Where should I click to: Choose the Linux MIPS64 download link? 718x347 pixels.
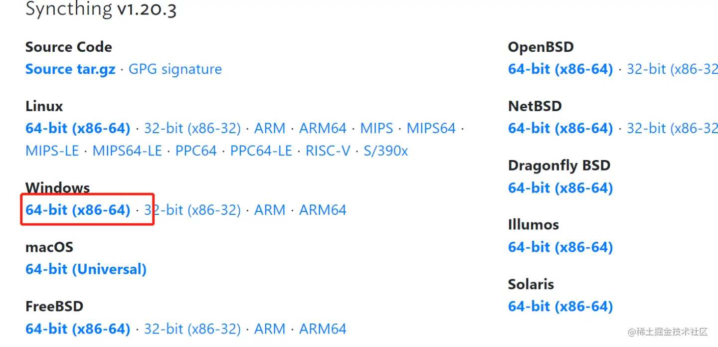click(x=431, y=129)
